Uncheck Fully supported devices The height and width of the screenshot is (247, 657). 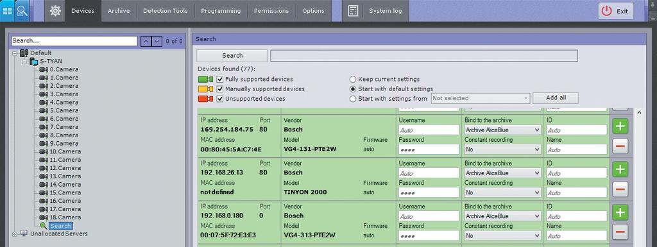point(220,79)
